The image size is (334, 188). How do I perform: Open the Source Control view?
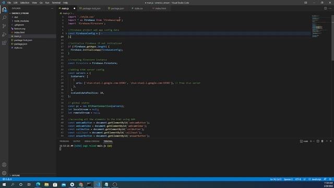tap(4, 26)
